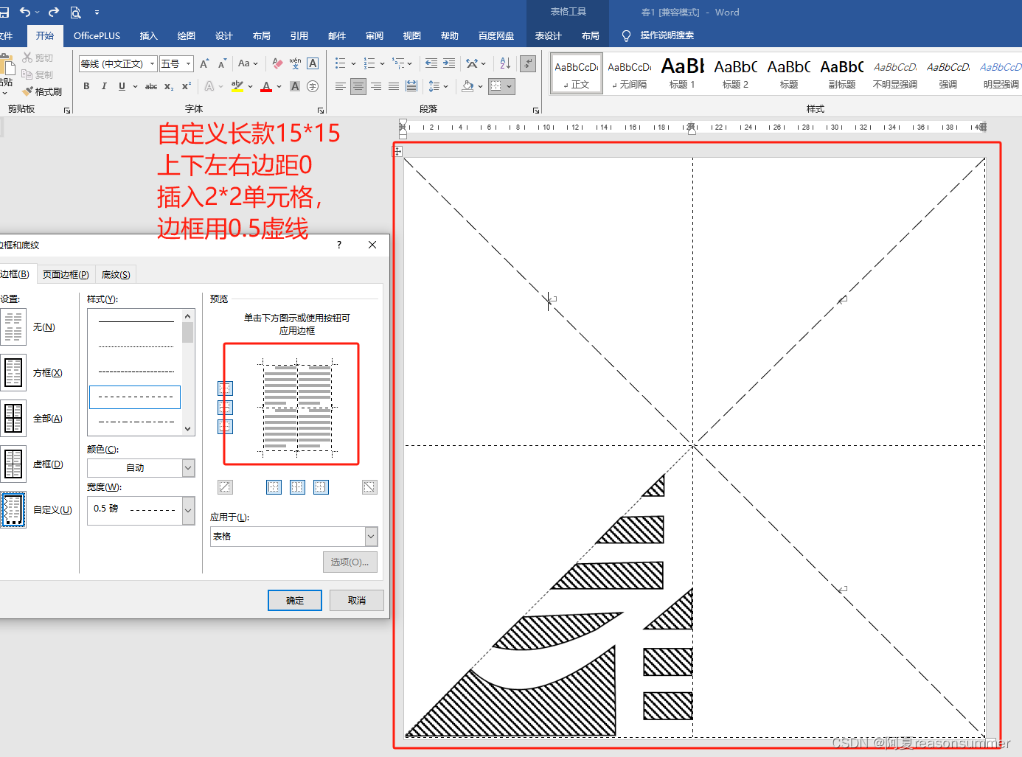Apply the 无间隔 style
The image size is (1022, 757).
[629, 74]
